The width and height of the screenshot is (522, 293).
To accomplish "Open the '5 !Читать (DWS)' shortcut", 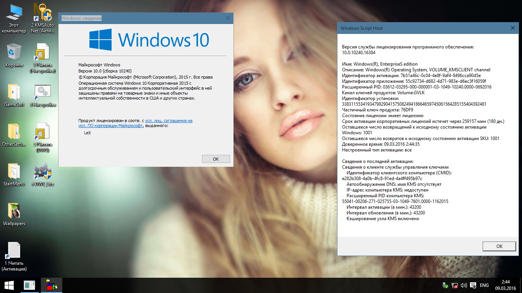I will (42, 132).
